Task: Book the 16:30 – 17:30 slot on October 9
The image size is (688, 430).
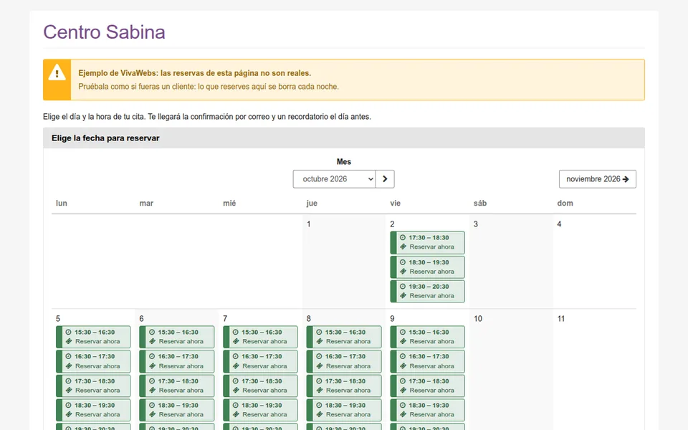Action: [x=427, y=361]
